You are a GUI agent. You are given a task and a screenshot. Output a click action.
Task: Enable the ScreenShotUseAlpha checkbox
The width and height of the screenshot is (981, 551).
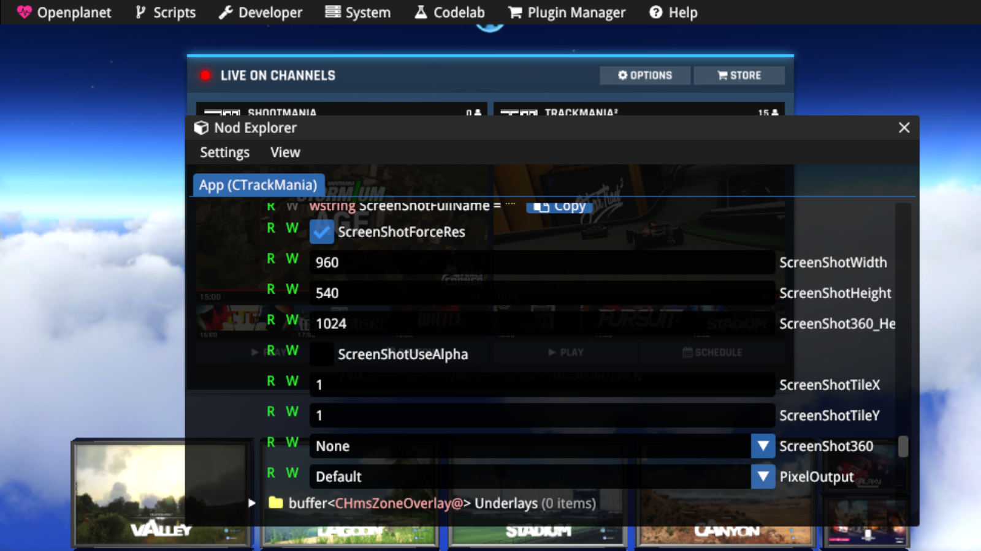[x=321, y=354]
